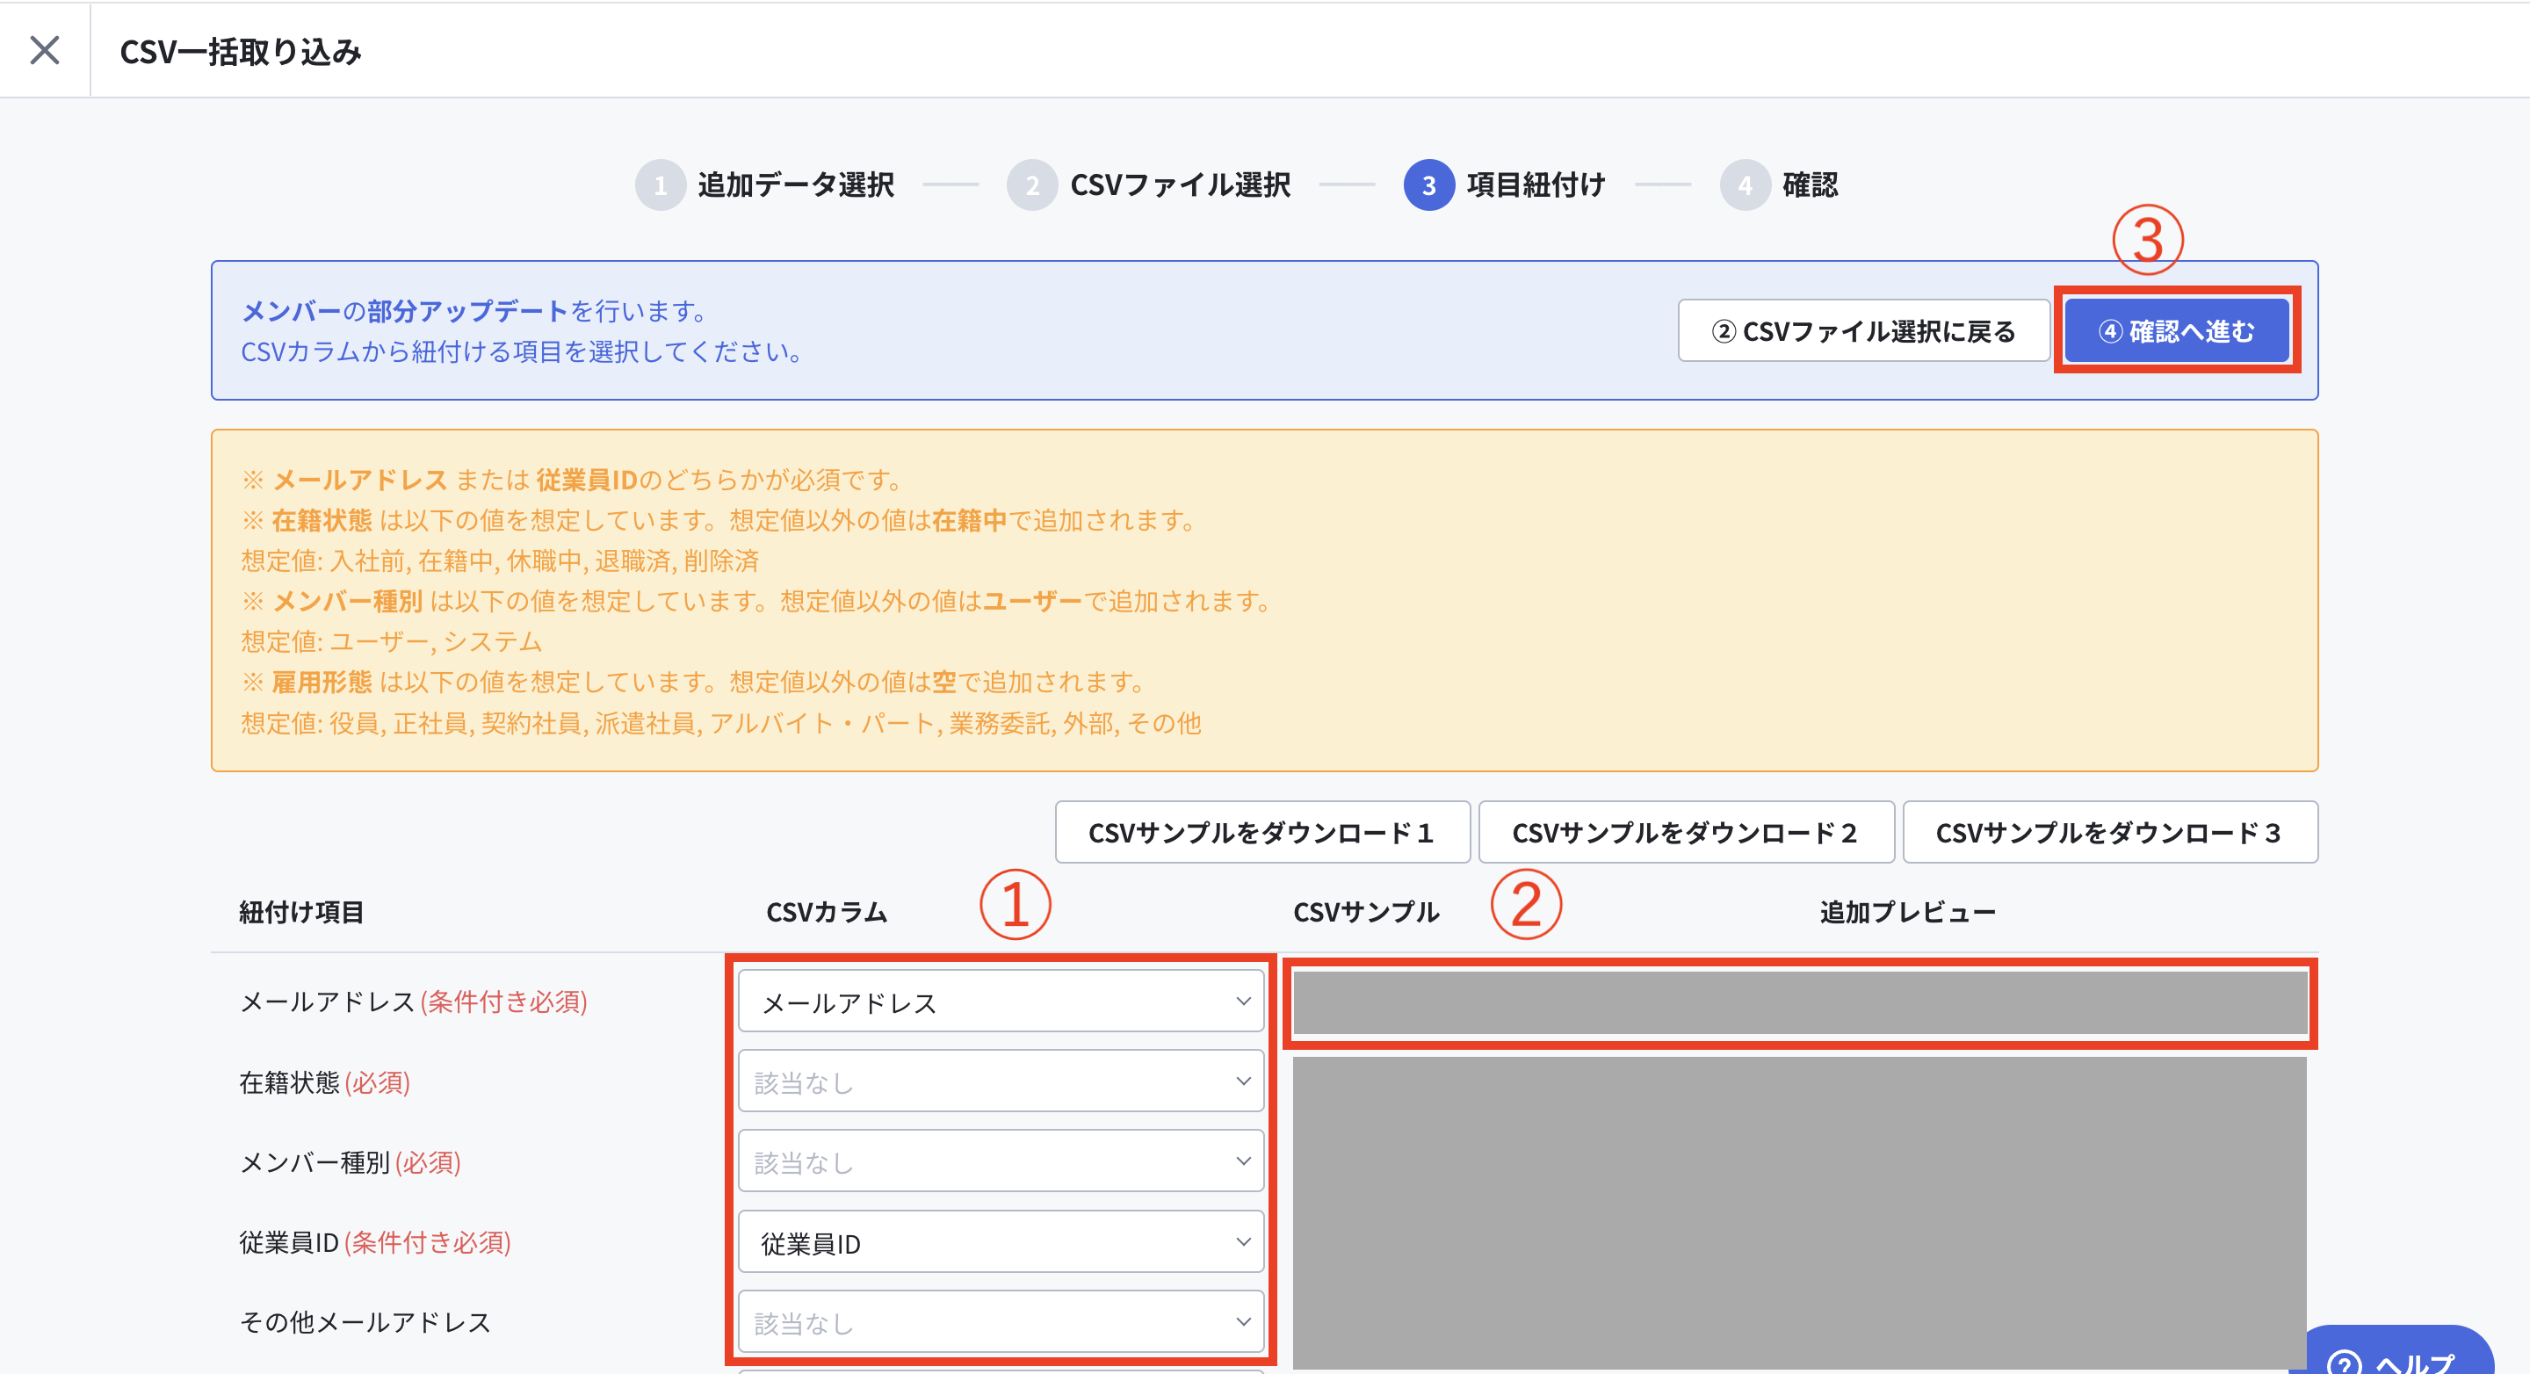
Task: Proceed with ④ 確認へ進む button
Action: pos(2177,331)
